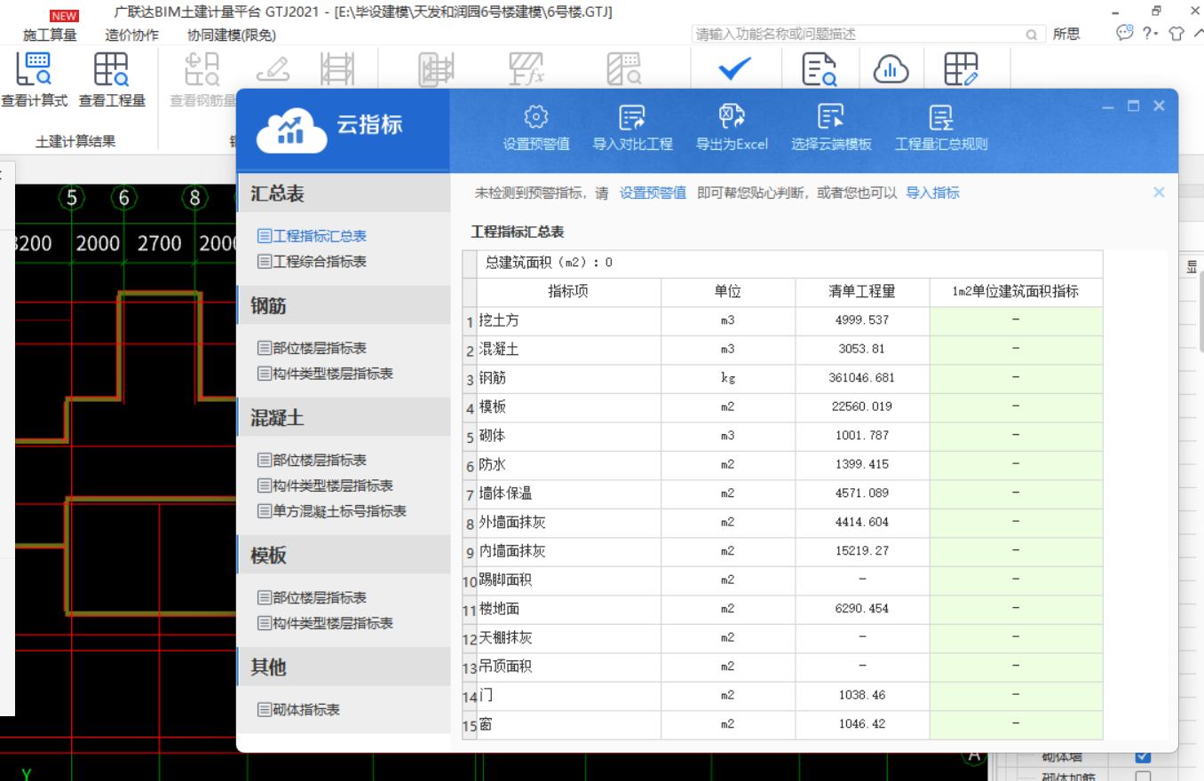This screenshot has width=1204, height=781.
Task: Open 设置预警值 gear icon
Action: pyautogui.click(x=536, y=116)
